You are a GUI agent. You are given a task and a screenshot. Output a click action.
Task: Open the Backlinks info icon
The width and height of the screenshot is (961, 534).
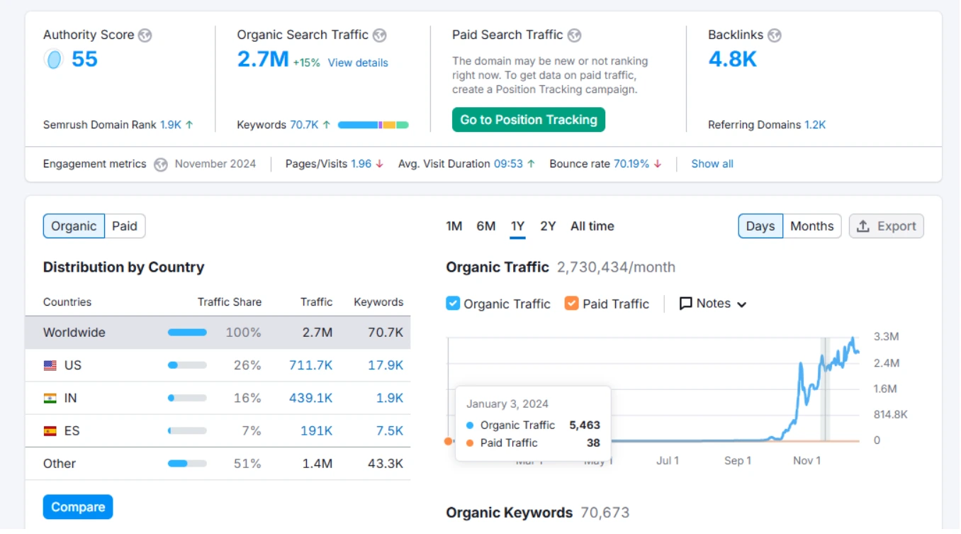[x=775, y=34]
